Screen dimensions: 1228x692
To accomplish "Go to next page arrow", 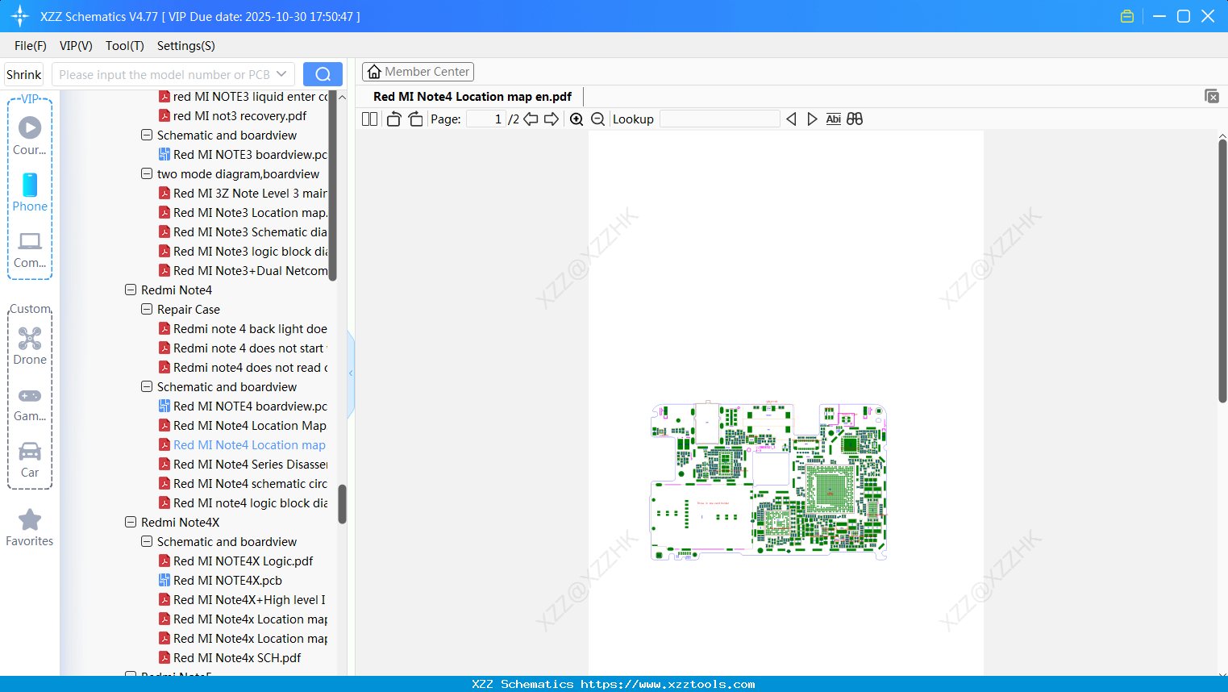I will [x=552, y=119].
